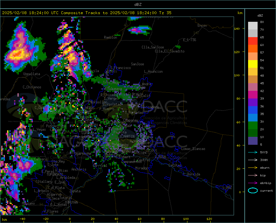Click the S_Francisco map label
276x223 pixels.
(121, 68)
